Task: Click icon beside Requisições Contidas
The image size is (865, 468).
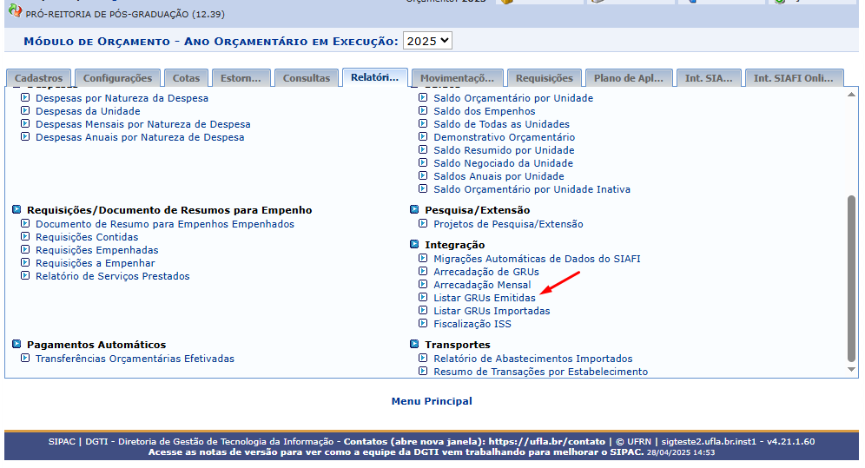Action: (x=25, y=236)
